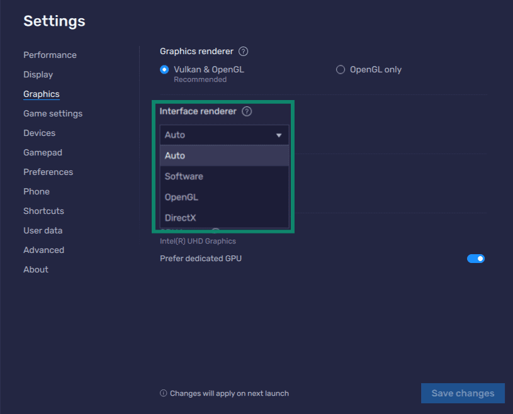Click the info icon beside launch notice
The height and width of the screenshot is (414, 513).
(x=163, y=393)
